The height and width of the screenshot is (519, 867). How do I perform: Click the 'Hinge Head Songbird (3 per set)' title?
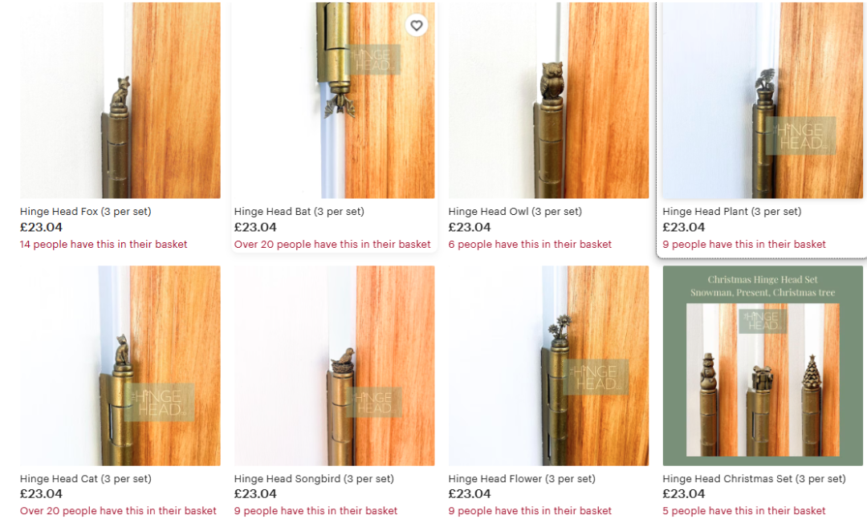pos(314,479)
